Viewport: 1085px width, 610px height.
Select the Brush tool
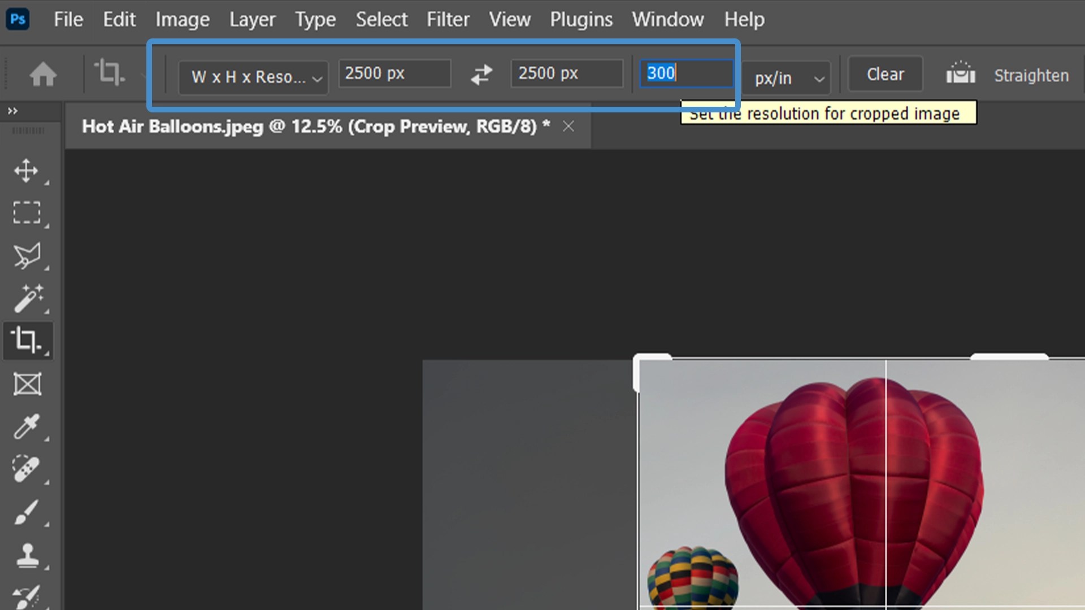pos(27,512)
